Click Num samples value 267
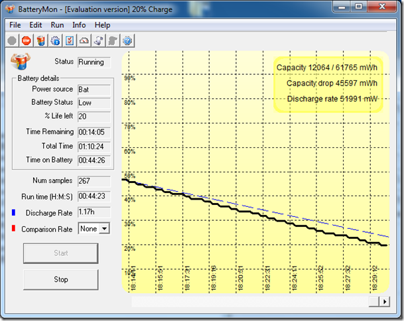The height and width of the screenshot is (321, 404). point(94,181)
